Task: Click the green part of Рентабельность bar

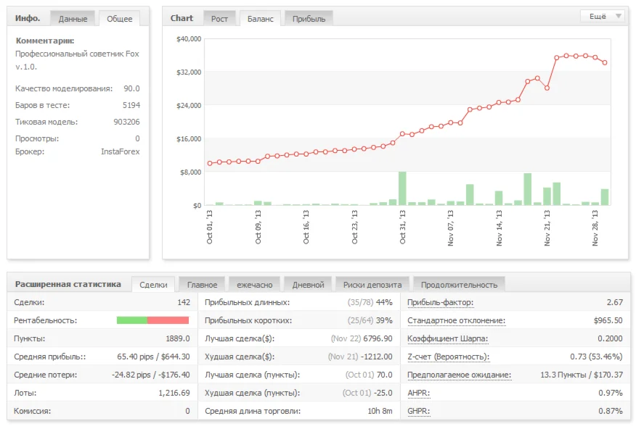Action: [x=131, y=320]
